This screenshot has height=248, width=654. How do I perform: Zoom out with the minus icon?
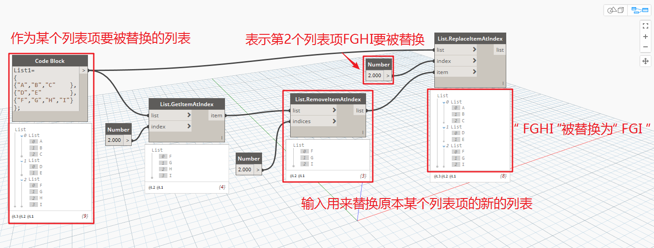coord(645,47)
